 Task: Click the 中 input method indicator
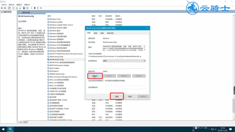[x=199, y=128]
